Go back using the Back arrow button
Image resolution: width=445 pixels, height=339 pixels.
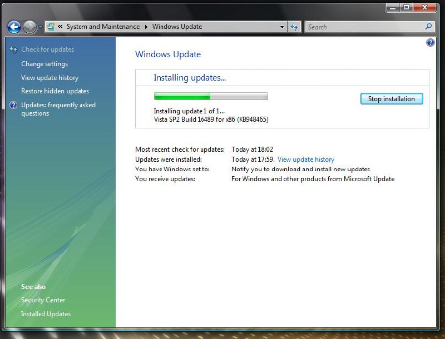click(x=14, y=27)
